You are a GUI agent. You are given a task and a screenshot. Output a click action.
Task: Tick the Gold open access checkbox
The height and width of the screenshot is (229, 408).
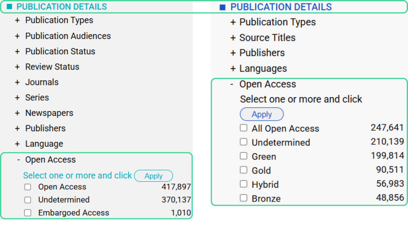tap(244, 170)
